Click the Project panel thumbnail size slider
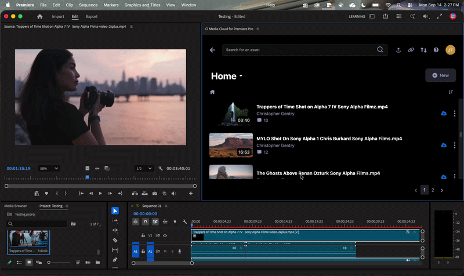464x276 pixels. tap(59, 263)
